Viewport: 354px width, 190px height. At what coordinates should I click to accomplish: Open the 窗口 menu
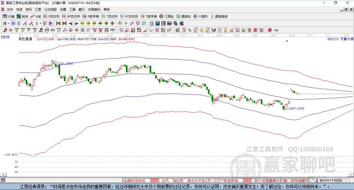click(82, 9)
